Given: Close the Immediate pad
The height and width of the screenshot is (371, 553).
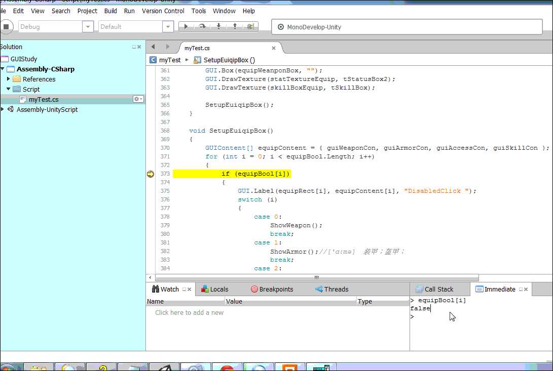Looking at the screenshot, I should tap(526, 290).
